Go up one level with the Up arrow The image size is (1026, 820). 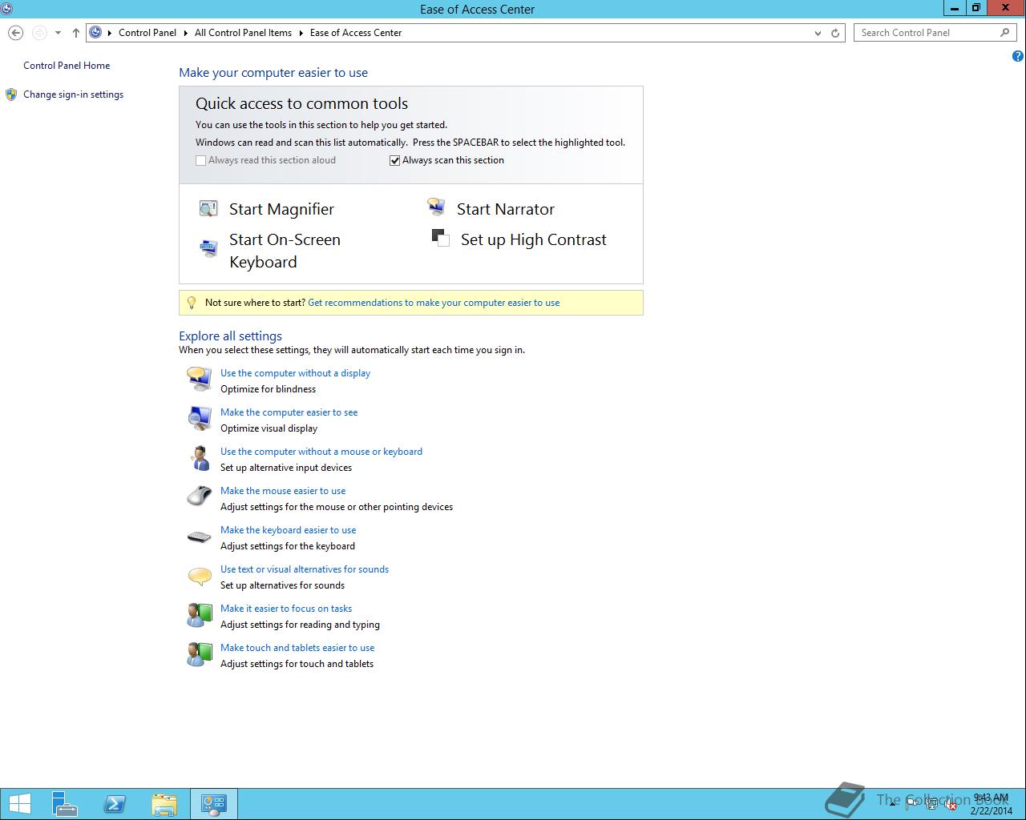point(76,33)
